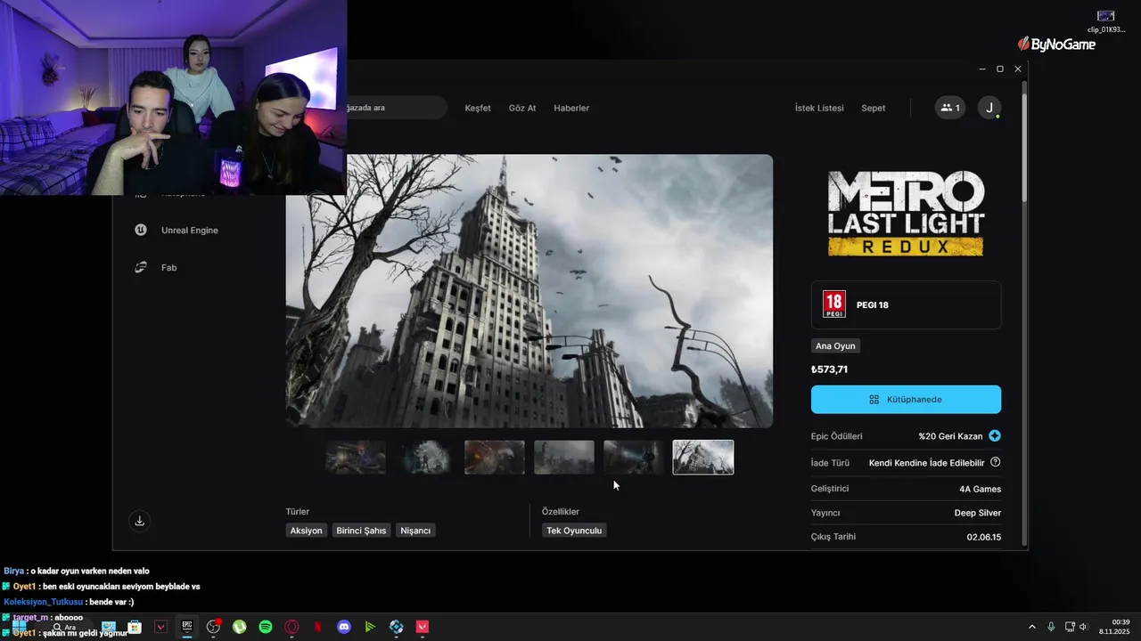The image size is (1141, 641).
Task: Click the Metro Last Light Redux logo
Action: pos(906,213)
